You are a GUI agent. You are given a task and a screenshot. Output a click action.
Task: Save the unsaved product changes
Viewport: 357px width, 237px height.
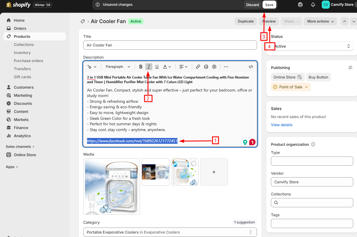pos(269,5)
